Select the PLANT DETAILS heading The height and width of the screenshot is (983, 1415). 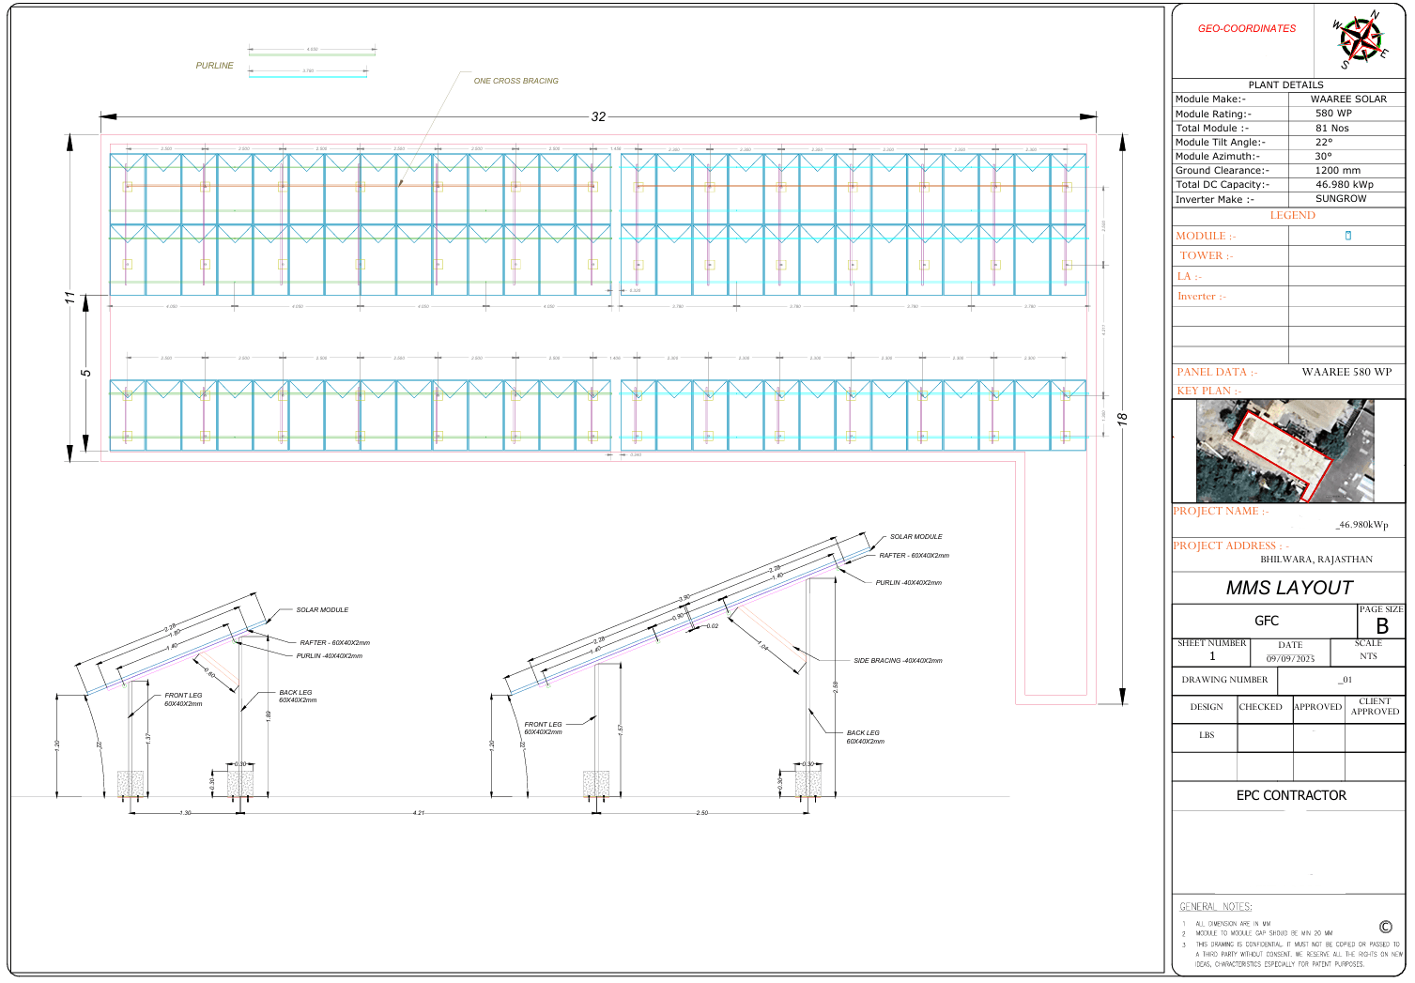[x=1285, y=84]
